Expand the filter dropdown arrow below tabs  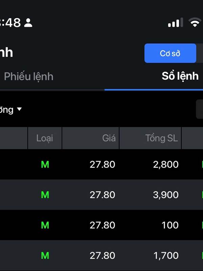19,109
